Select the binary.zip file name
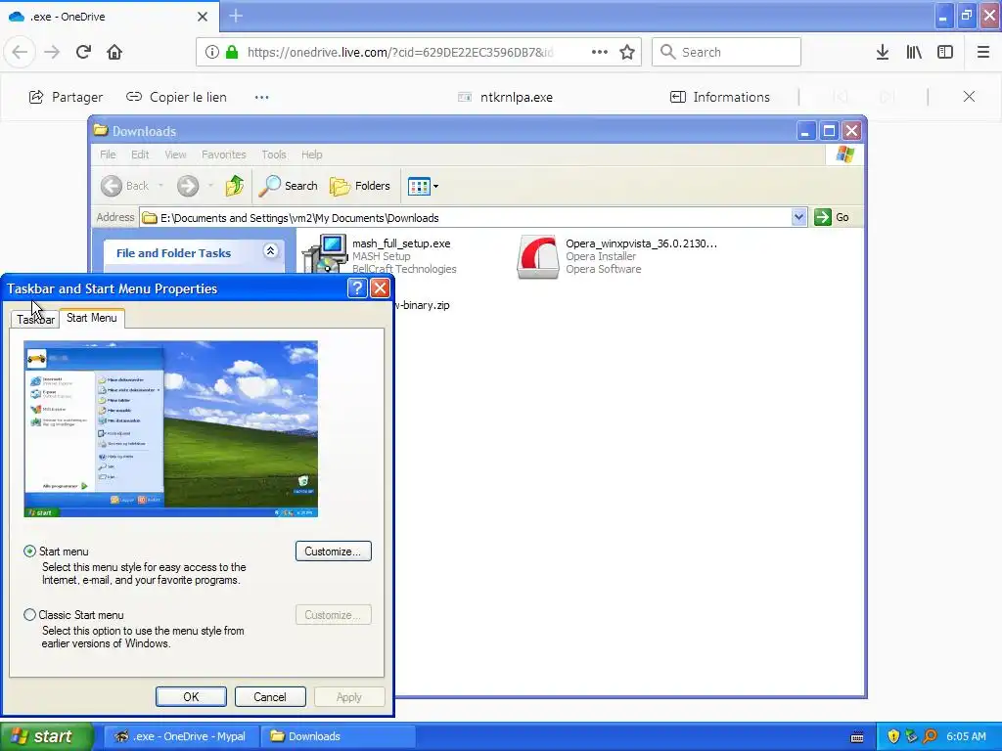 pos(422,305)
